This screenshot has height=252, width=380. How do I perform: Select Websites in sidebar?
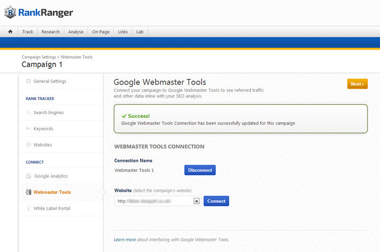pyautogui.click(x=43, y=145)
